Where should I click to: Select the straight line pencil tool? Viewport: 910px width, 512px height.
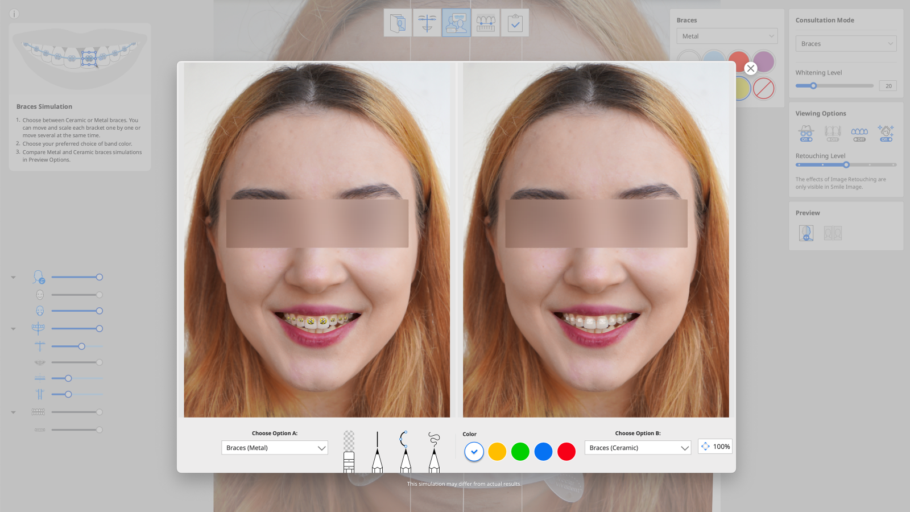(377, 452)
